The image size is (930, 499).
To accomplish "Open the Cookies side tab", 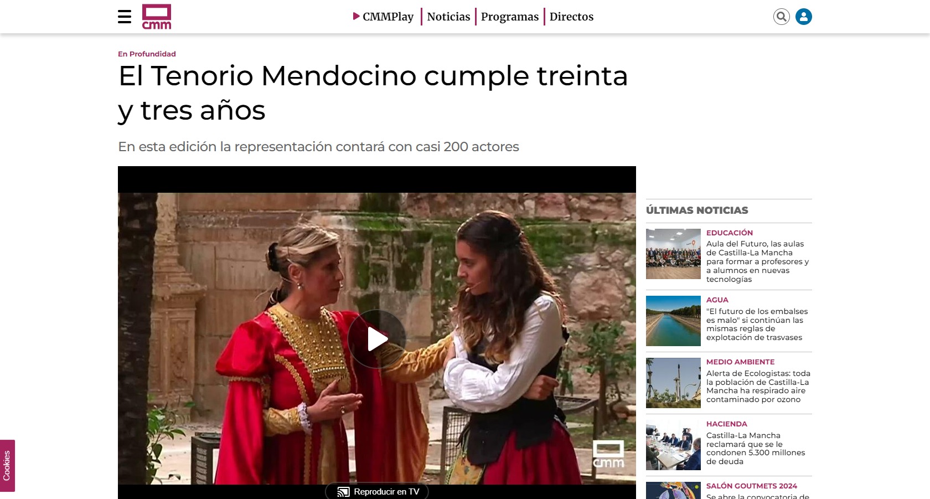I will tap(7, 466).
